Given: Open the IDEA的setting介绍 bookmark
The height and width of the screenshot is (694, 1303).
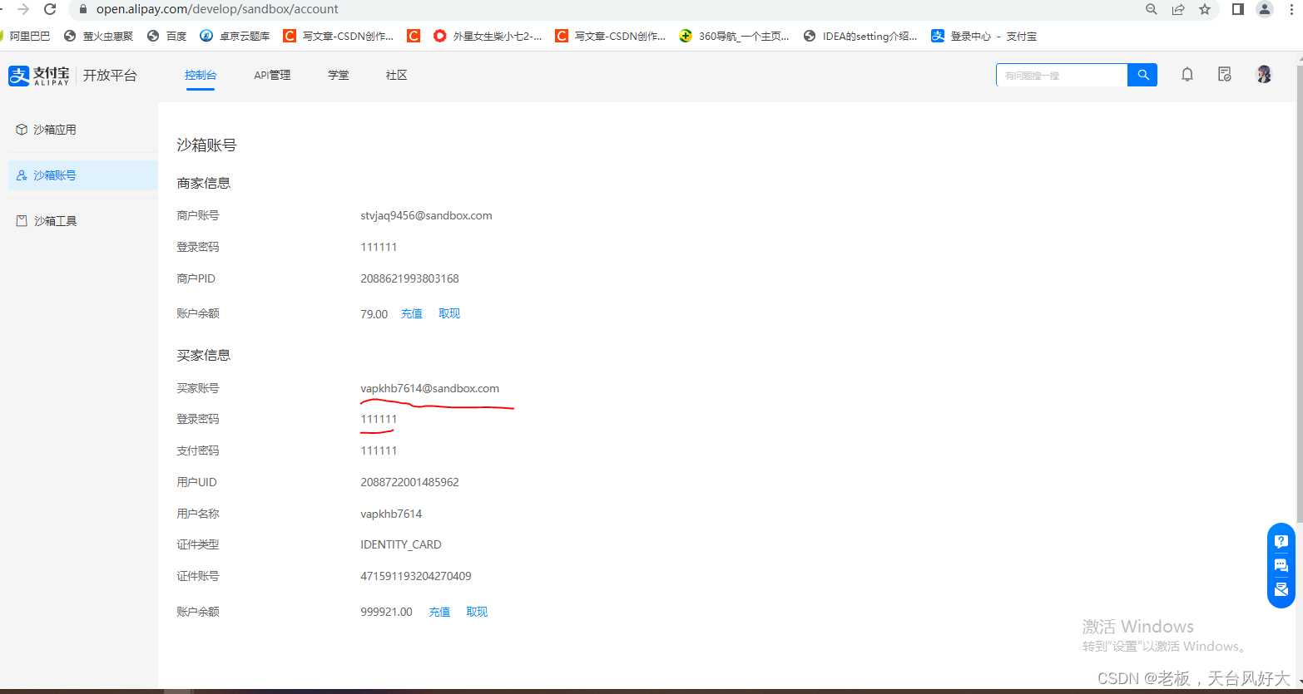Looking at the screenshot, I should coord(860,36).
